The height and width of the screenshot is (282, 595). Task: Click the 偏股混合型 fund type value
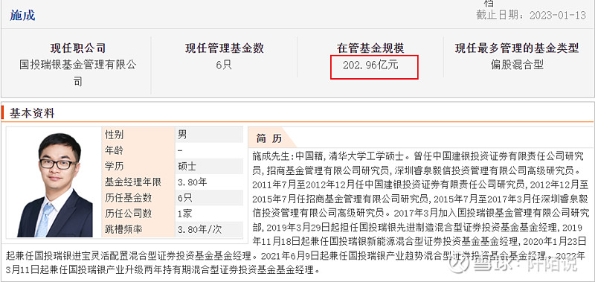pos(517,65)
